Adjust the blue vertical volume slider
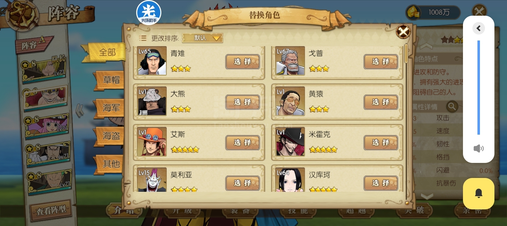 tap(478, 88)
